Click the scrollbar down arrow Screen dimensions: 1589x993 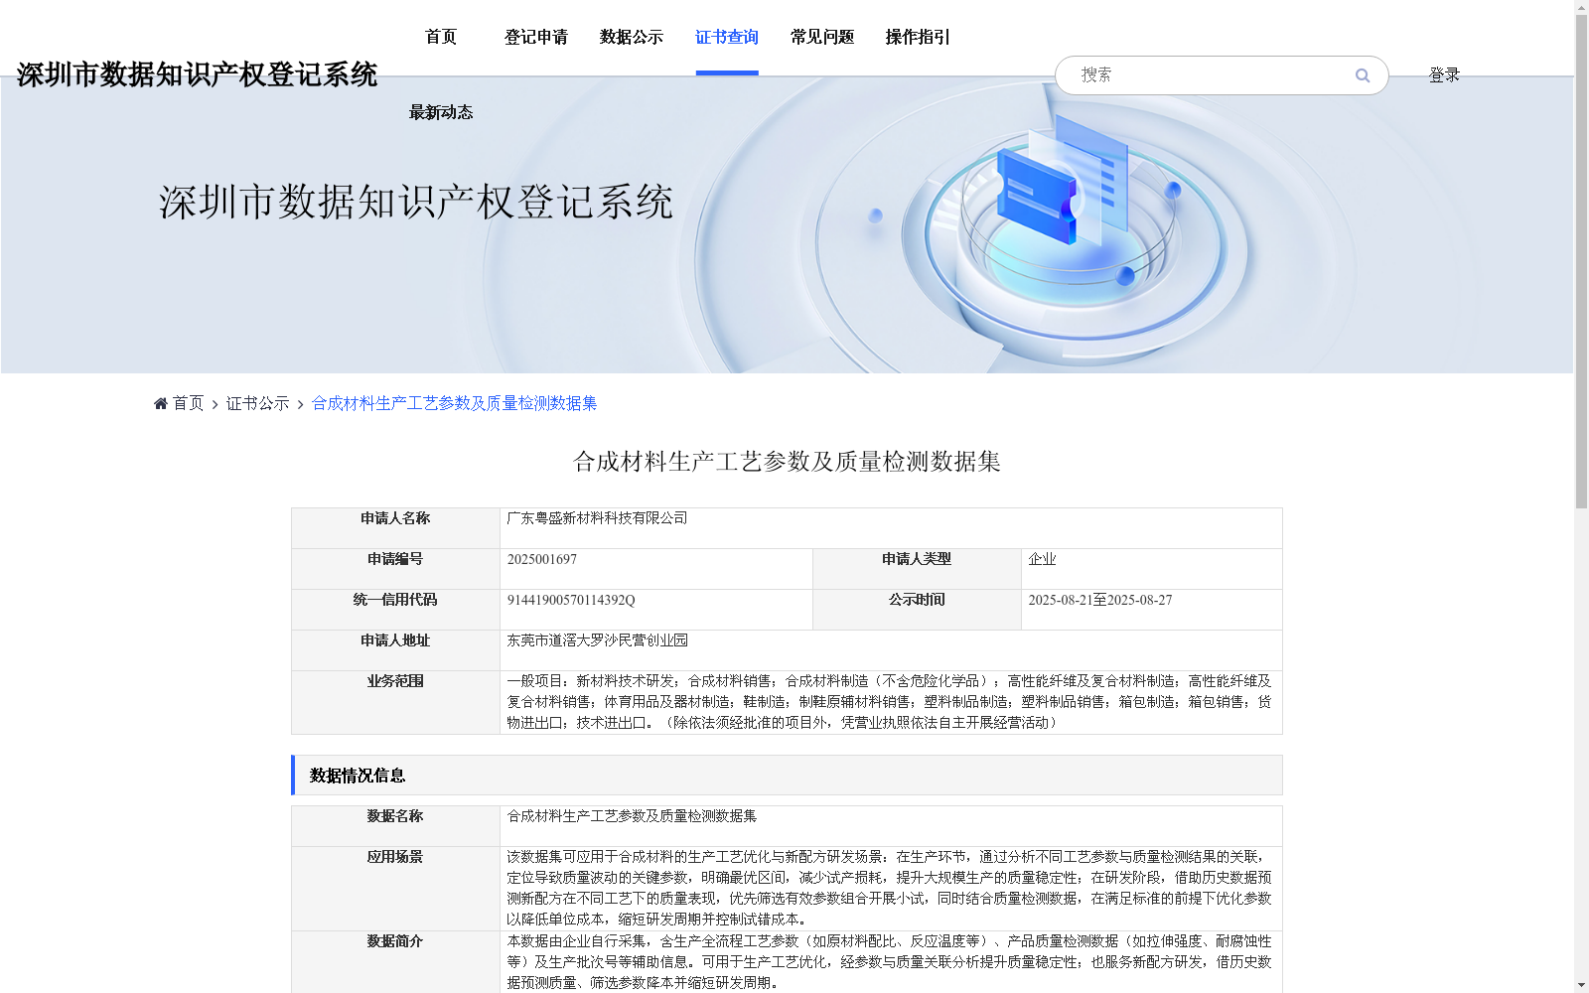click(x=1581, y=984)
